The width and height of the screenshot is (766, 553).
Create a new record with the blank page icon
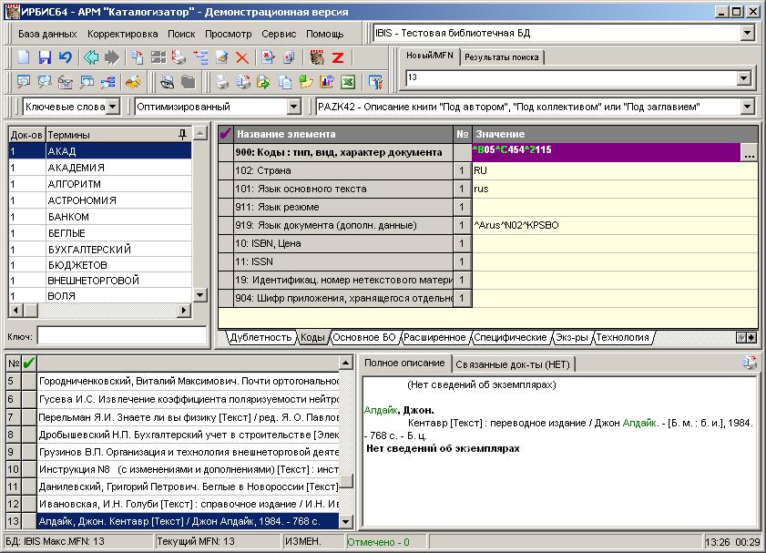coord(24,57)
